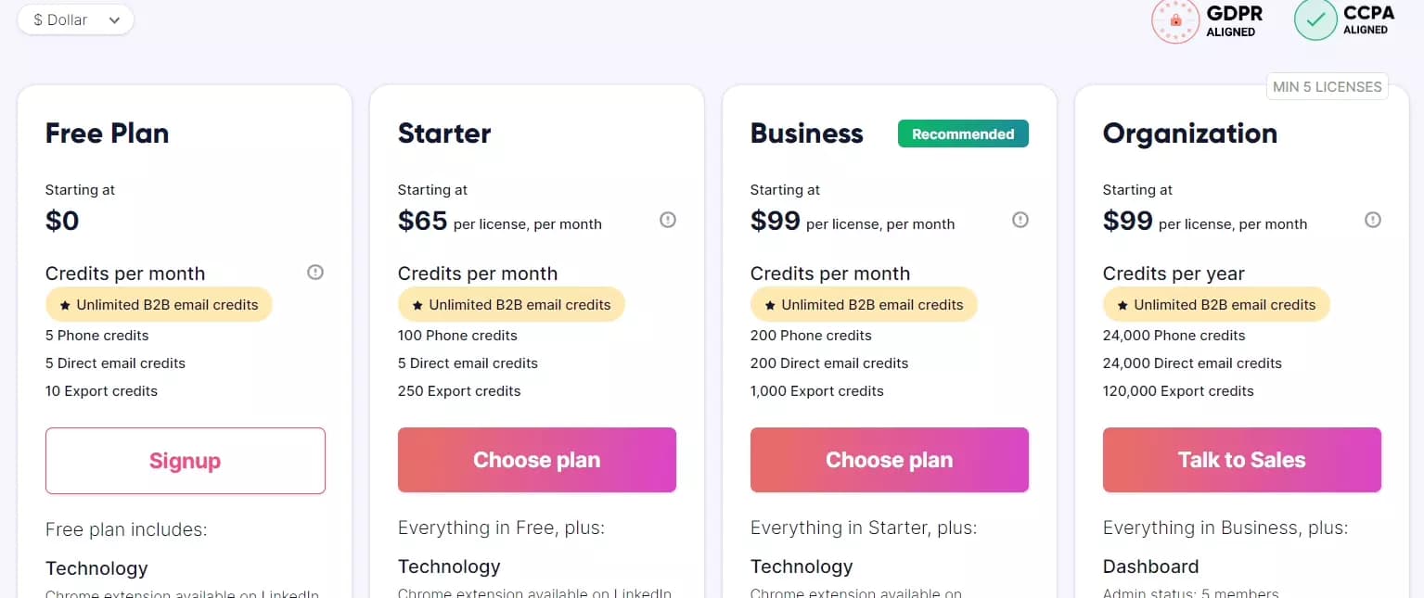Click the info icon beside Organization price
The width and height of the screenshot is (1424, 598).
[x=1372, y=220]
